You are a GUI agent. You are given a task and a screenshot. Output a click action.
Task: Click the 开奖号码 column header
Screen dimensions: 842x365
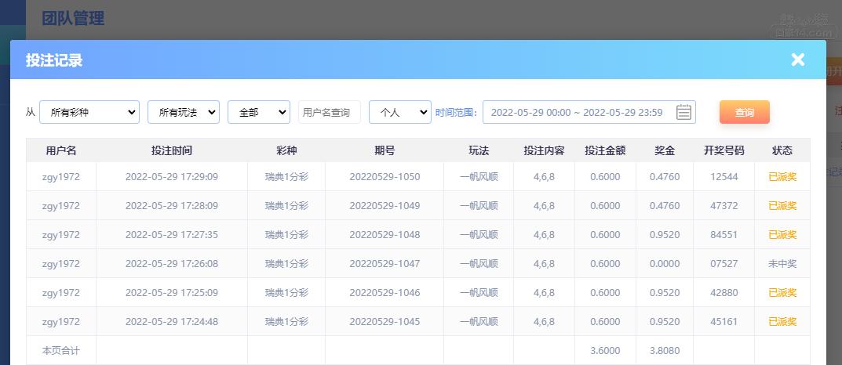(x=724, y=150)
